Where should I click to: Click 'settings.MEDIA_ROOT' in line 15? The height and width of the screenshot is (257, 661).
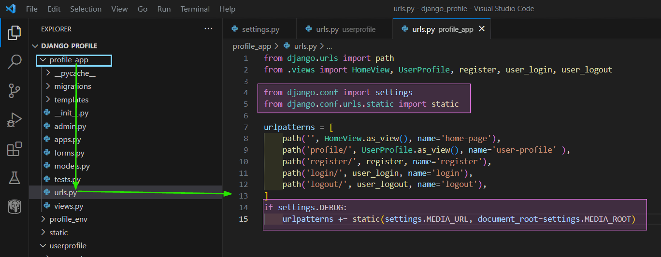tap(587, 219)
